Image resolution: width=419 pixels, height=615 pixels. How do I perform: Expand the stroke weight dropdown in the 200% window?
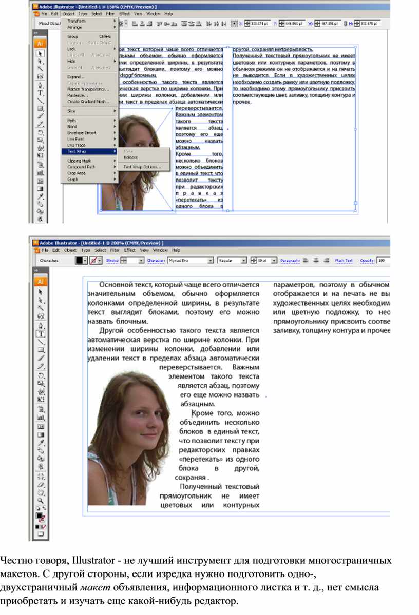141,261
